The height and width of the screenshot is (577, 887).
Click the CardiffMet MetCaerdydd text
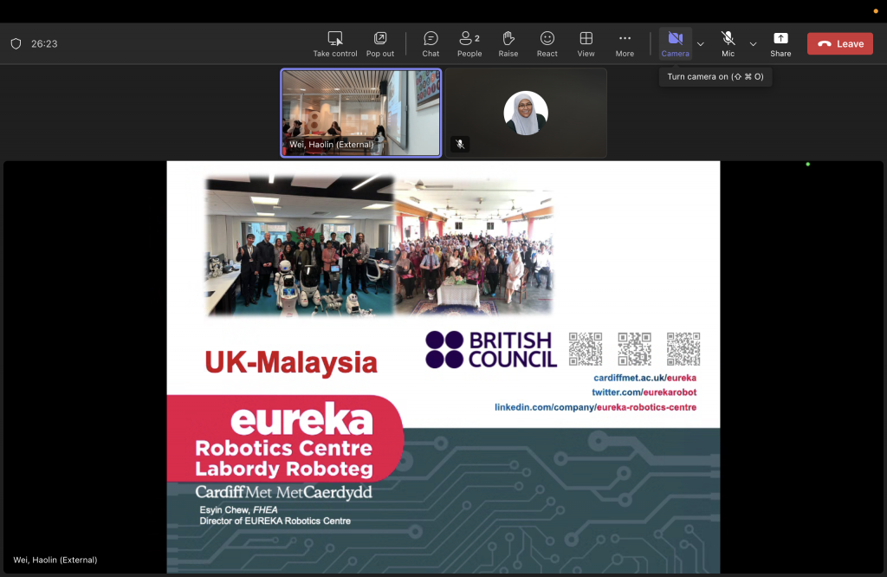284,492
